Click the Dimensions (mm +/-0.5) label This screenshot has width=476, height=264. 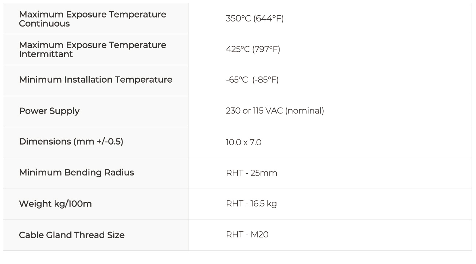pyautogui.click(x=71, y=142)
